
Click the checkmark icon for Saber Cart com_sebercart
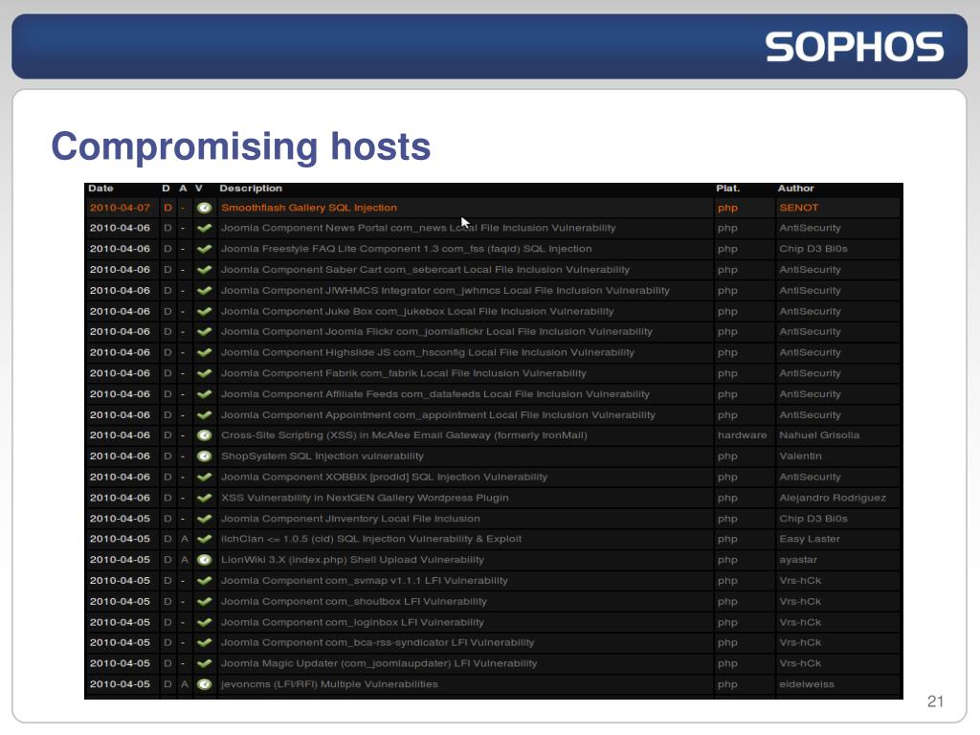[205, 270]
